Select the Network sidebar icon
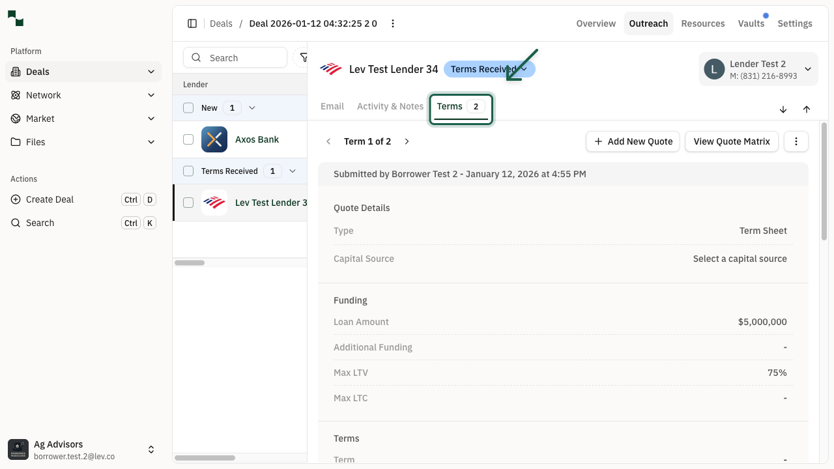 coord(14,95)
